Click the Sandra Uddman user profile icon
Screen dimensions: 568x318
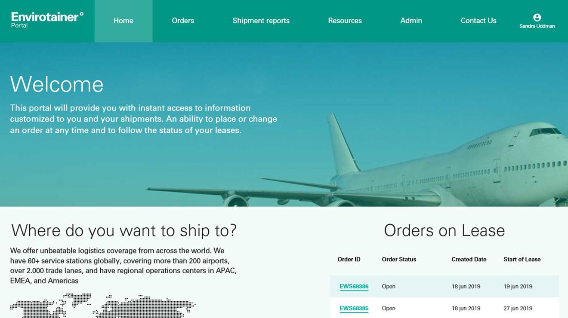pyautogui.click(x=537, y=17)
